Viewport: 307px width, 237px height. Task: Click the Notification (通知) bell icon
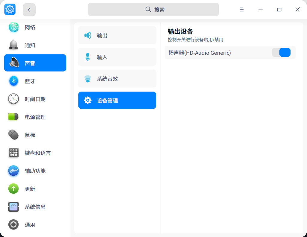pos(13,45)
